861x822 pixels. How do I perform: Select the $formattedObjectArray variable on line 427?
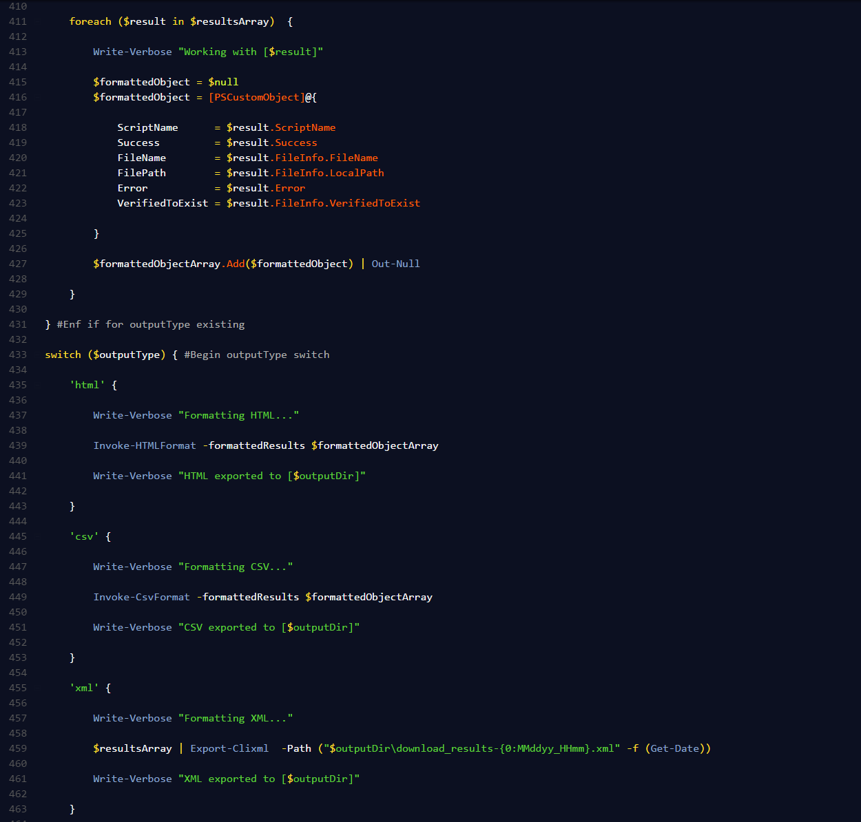[157, 264]
